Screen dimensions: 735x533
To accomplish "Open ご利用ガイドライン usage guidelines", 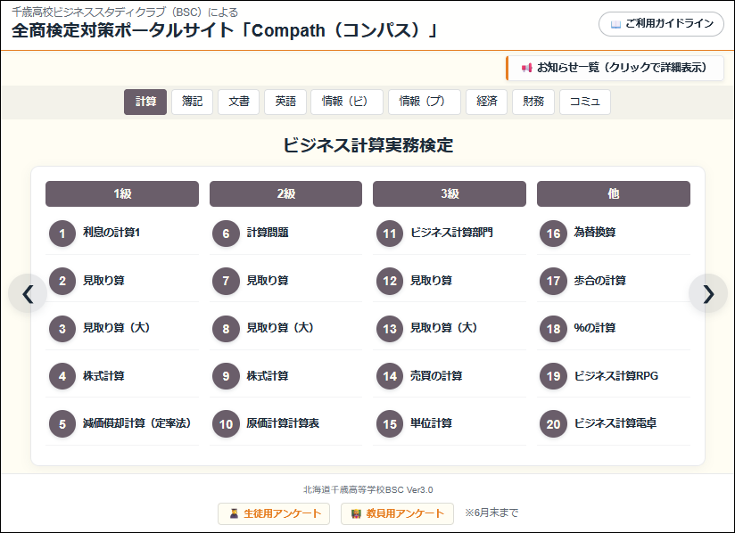I will [x=661, y=24].
